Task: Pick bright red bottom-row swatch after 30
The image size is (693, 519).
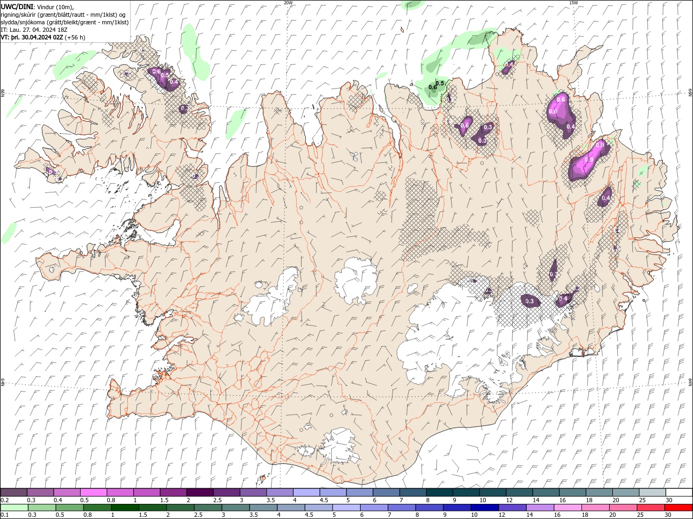Action: pyautogui.click(x=678, y=507)
